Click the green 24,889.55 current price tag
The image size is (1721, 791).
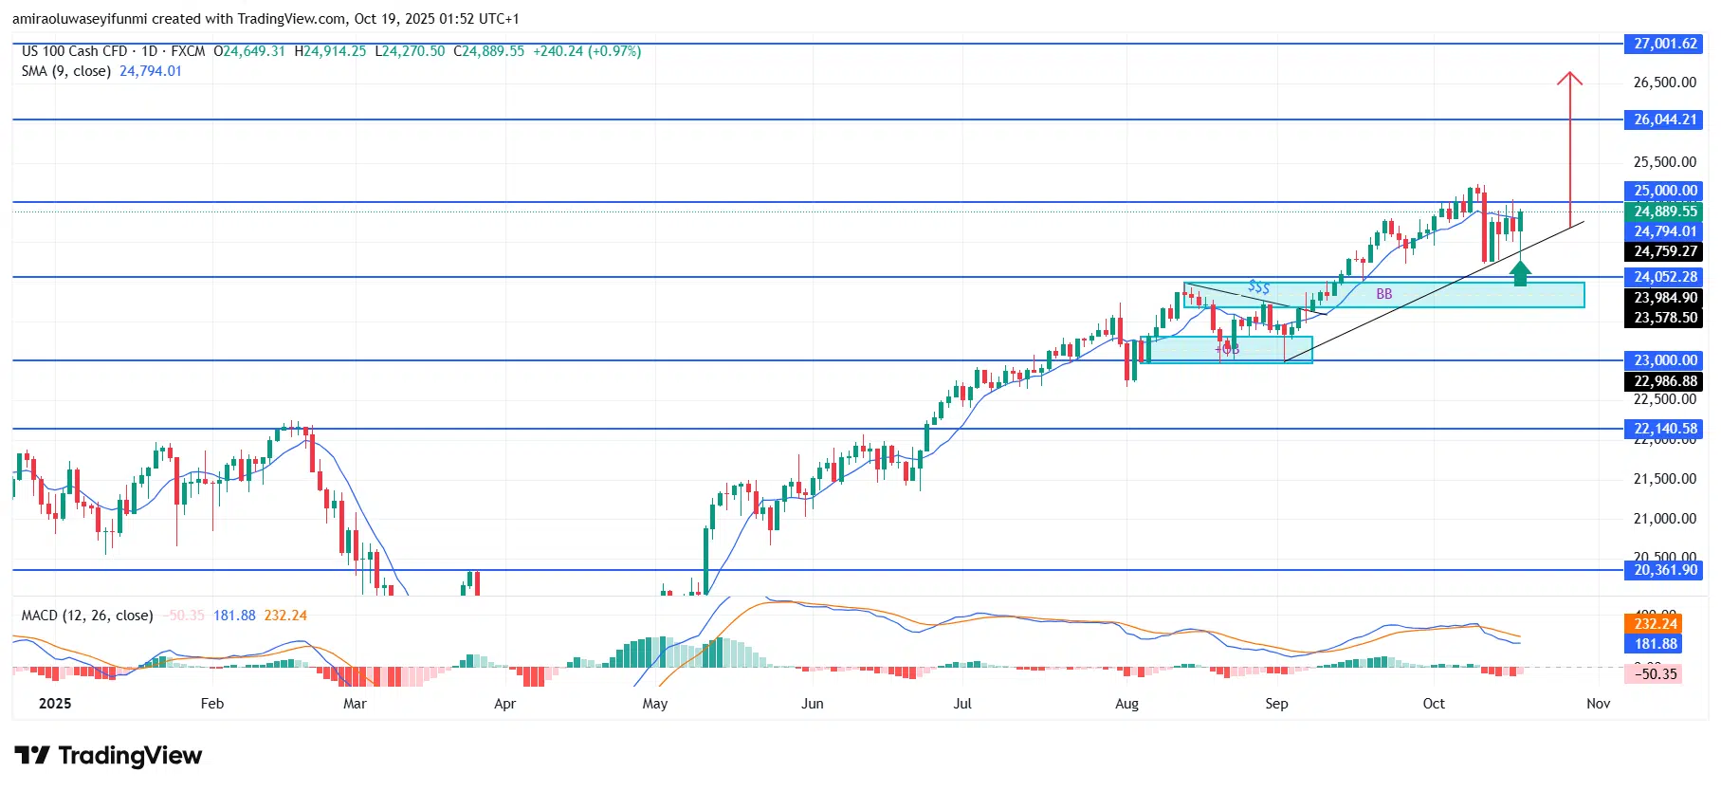1665,212
